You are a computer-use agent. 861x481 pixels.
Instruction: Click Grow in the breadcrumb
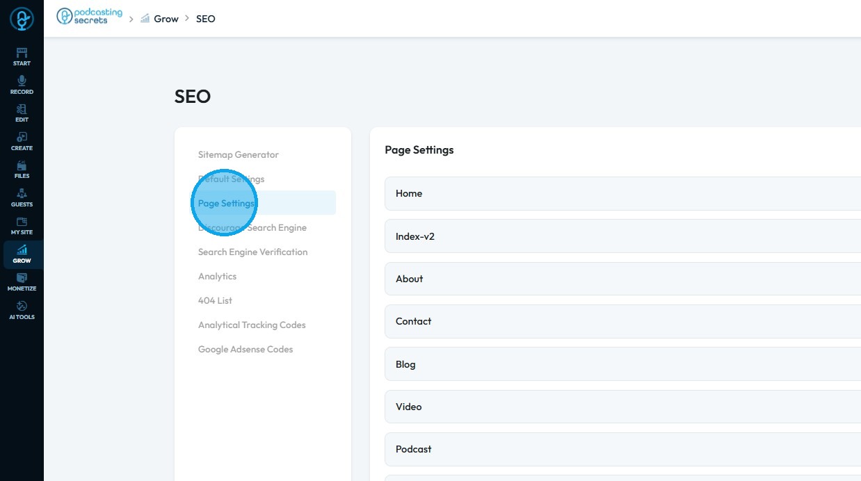[x=166, y=19]
